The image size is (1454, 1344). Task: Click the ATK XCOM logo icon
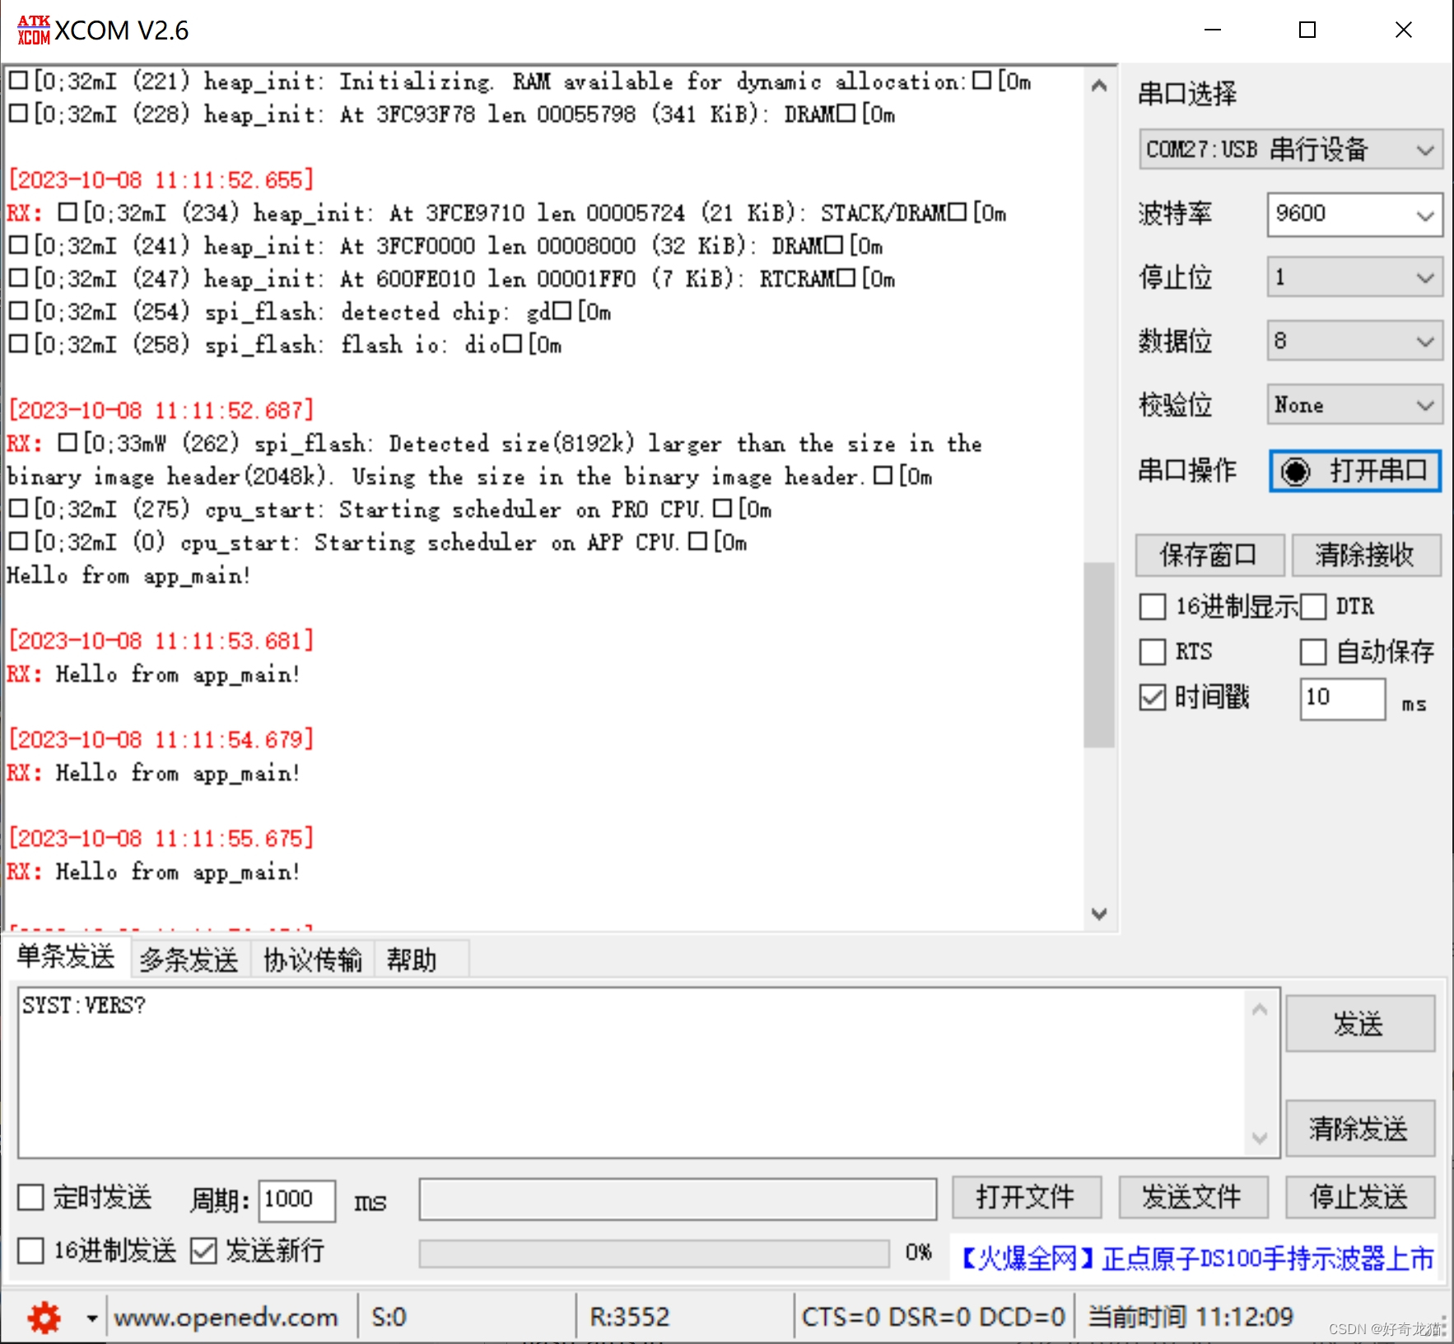pos(34,30)
